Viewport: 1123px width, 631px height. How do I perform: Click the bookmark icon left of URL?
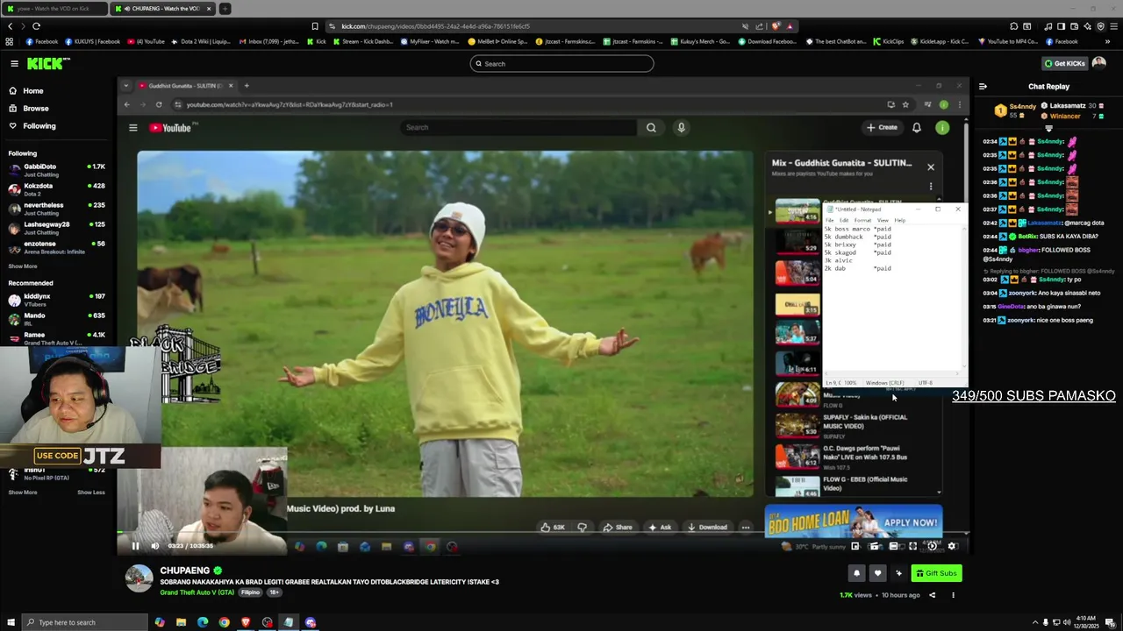315,26
